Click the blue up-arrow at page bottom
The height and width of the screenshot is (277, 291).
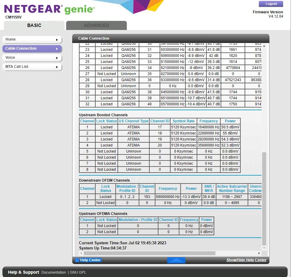tap(176, 259)
